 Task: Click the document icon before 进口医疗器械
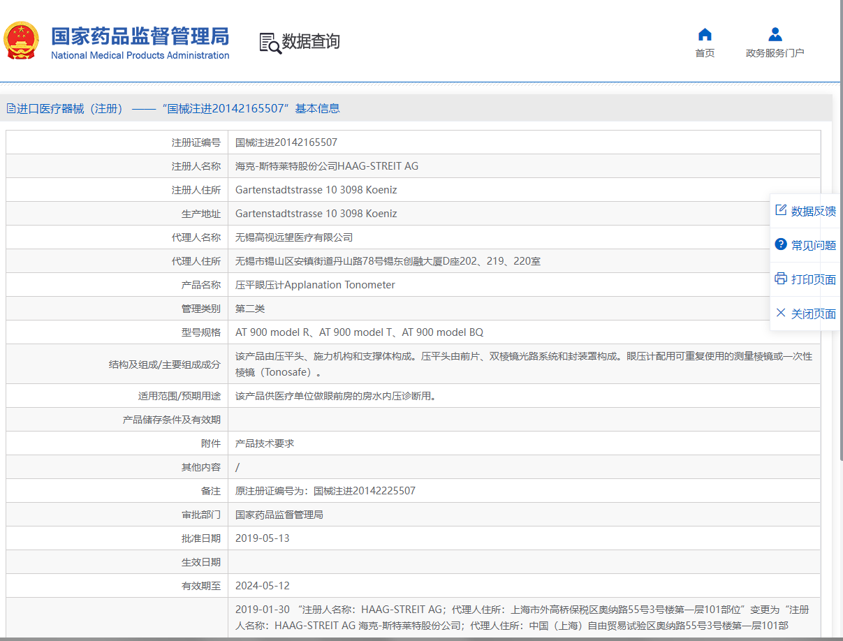[10, 108]
